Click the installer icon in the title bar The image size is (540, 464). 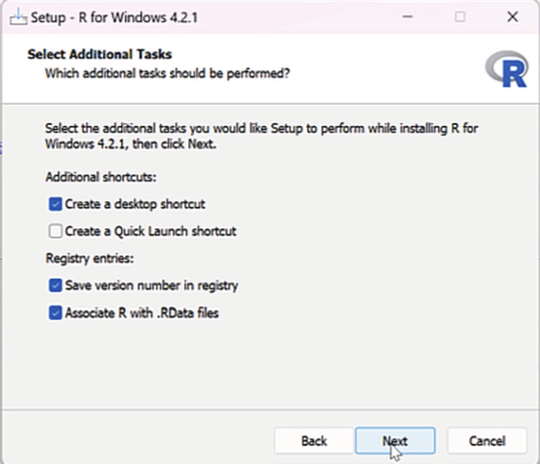coord(18,17)
